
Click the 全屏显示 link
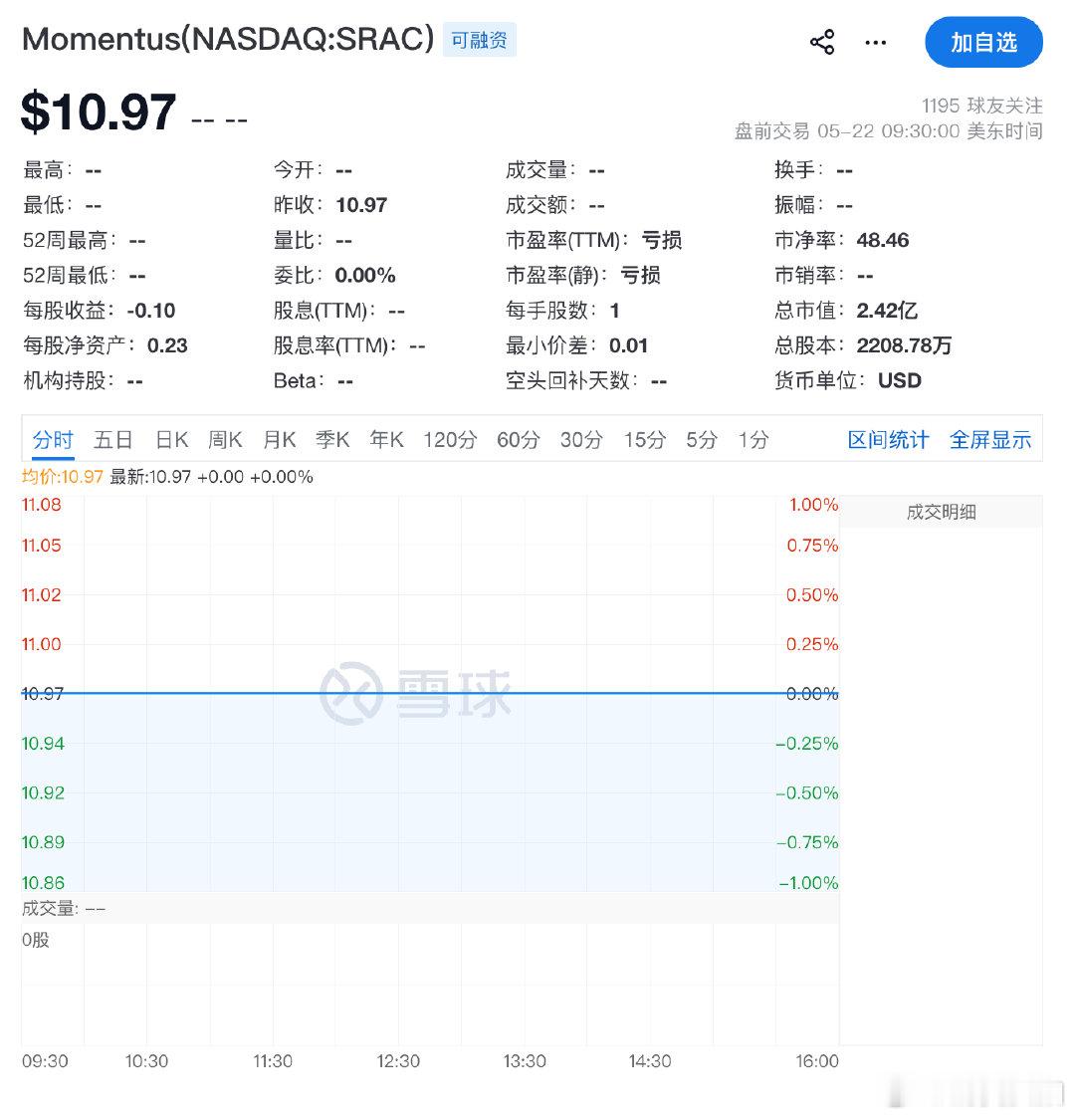pyautogui.click(x=990, y=440)
